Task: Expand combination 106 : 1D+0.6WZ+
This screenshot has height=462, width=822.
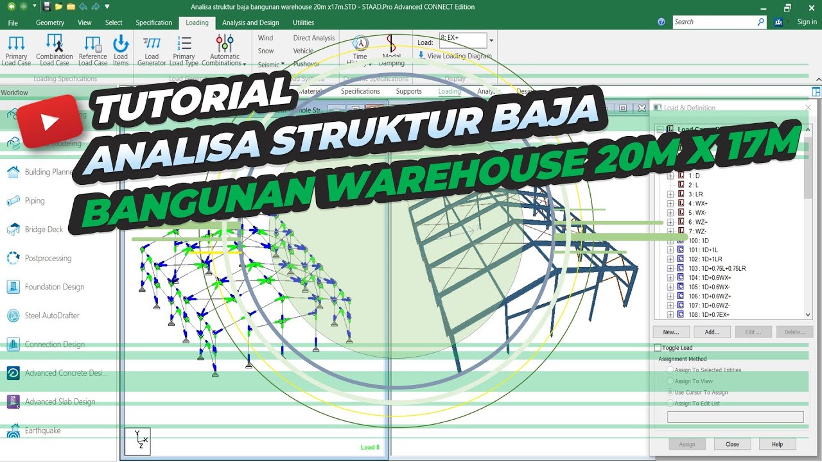Action: tap(670, 296)
